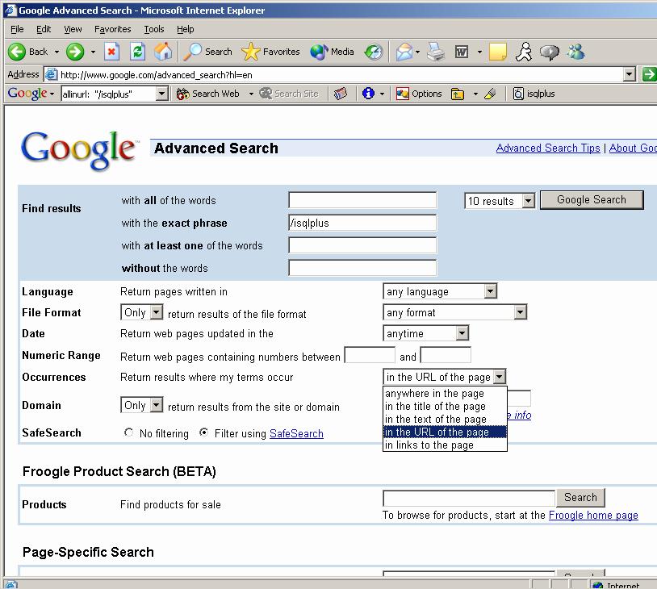Choose 'anywhere in the page' option
The height and width of the screenshot is (589, 657).
point(445,393)
